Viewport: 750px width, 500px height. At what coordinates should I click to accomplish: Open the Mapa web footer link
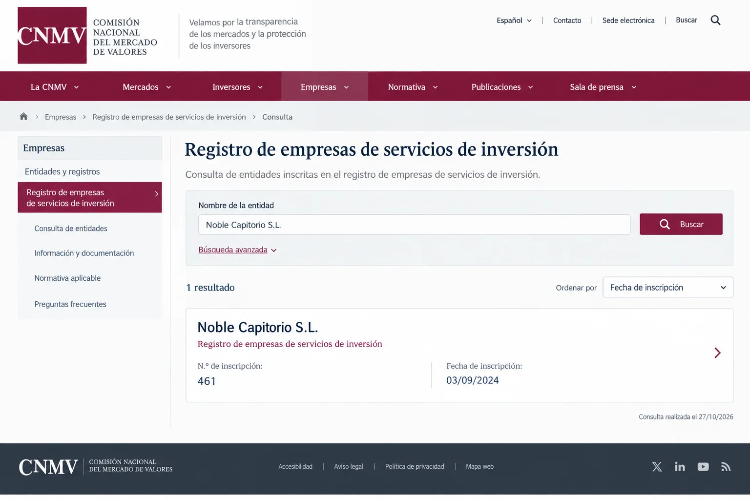pos(479,467)
